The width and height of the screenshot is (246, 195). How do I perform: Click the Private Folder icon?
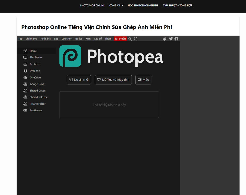pyautogui.click(x=25, y=104)
